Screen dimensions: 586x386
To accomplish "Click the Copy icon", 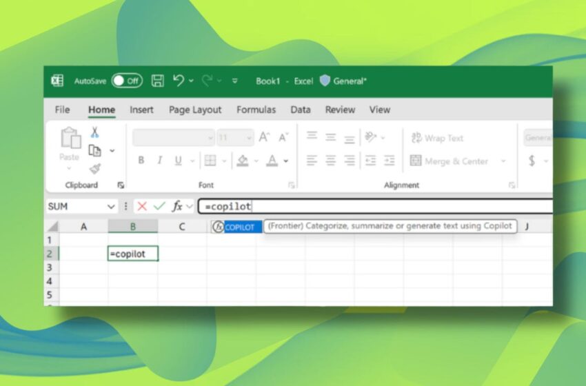I will 95,150.
